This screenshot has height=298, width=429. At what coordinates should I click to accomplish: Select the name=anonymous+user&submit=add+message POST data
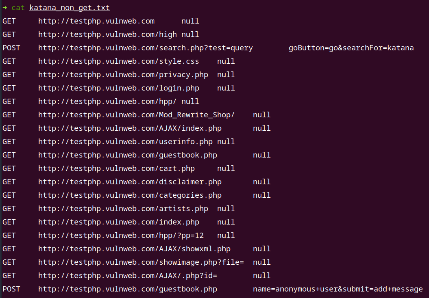[338, 289]
